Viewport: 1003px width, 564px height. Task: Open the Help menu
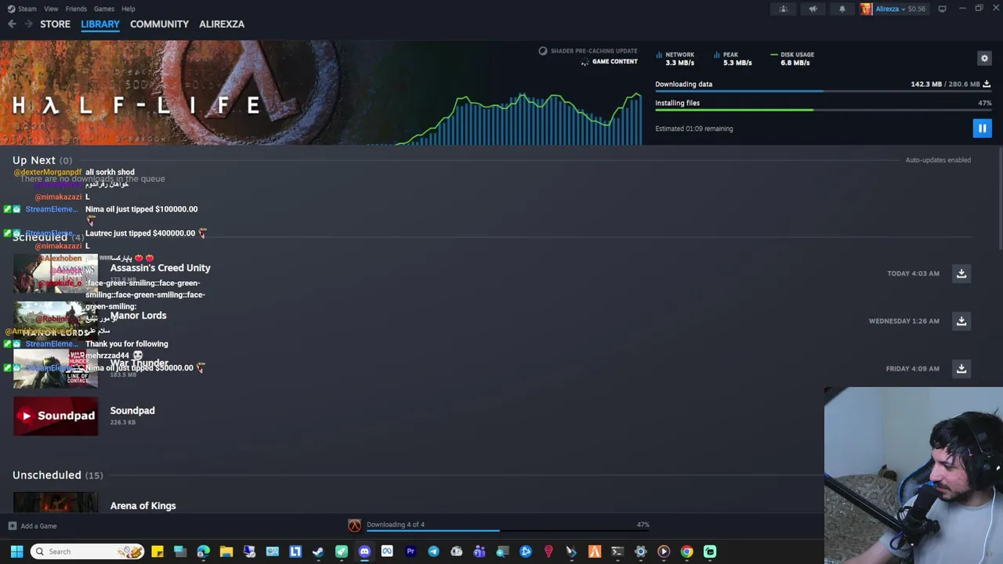pos(129,9)
